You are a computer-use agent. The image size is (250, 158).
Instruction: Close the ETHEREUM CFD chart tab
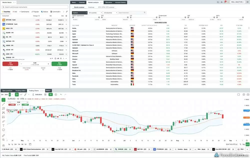pyautogui.click(x=170, y=149)
